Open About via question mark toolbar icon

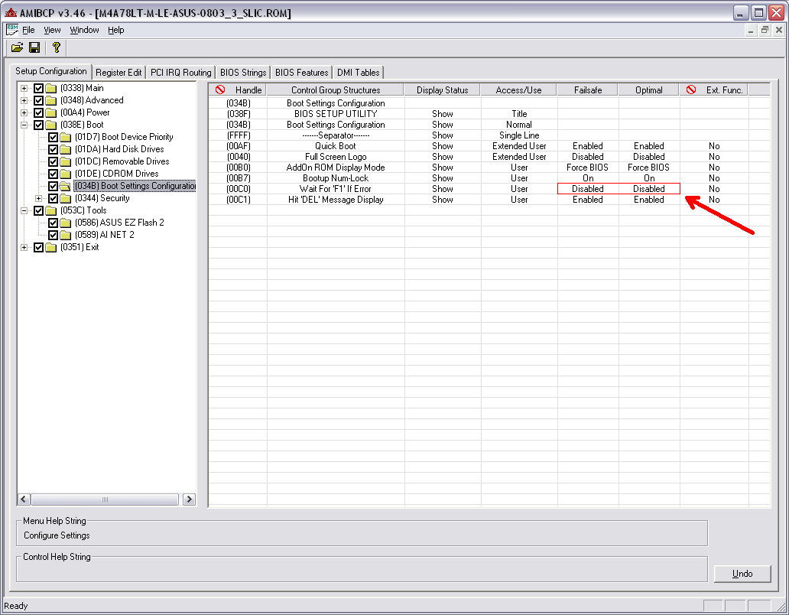[56, 48]
